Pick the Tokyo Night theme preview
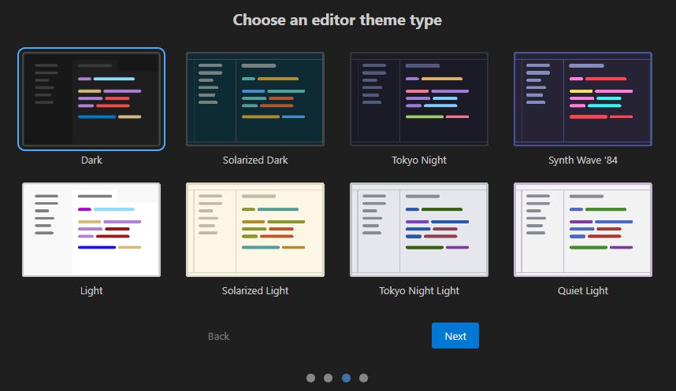Viewport: 676px width, 391px height. pos(419,99)
